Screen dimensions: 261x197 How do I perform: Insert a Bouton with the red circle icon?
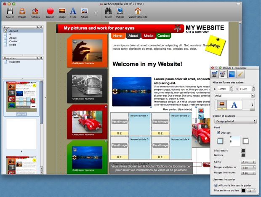(50, 11)
